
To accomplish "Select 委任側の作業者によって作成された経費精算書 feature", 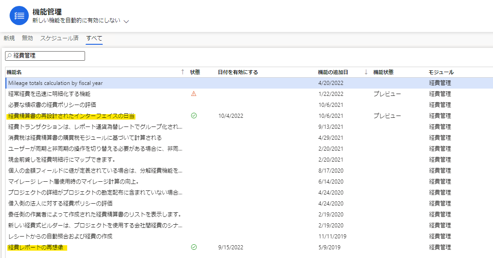I will (x=95, y=214).
